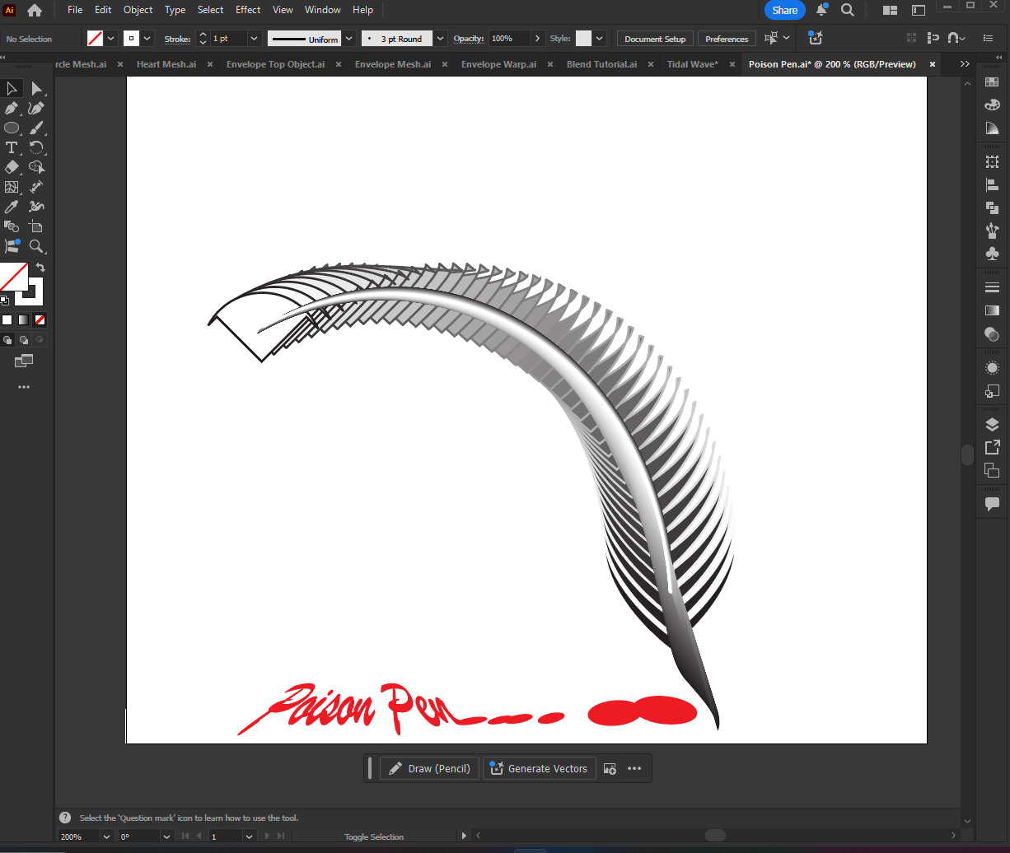The image size is (1010, 853).
Task: Select the Pen tool
Action: pyautogui.click(x=11, y=108)
